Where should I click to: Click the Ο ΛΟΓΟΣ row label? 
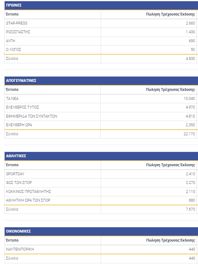[x=14, y=50]
